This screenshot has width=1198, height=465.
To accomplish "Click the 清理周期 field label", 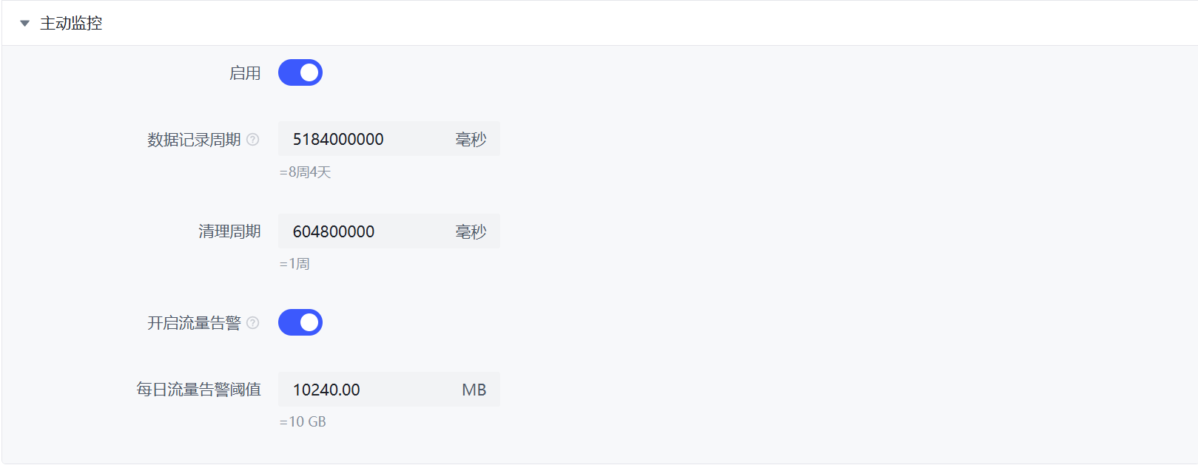I will click(x=229, y=232).
